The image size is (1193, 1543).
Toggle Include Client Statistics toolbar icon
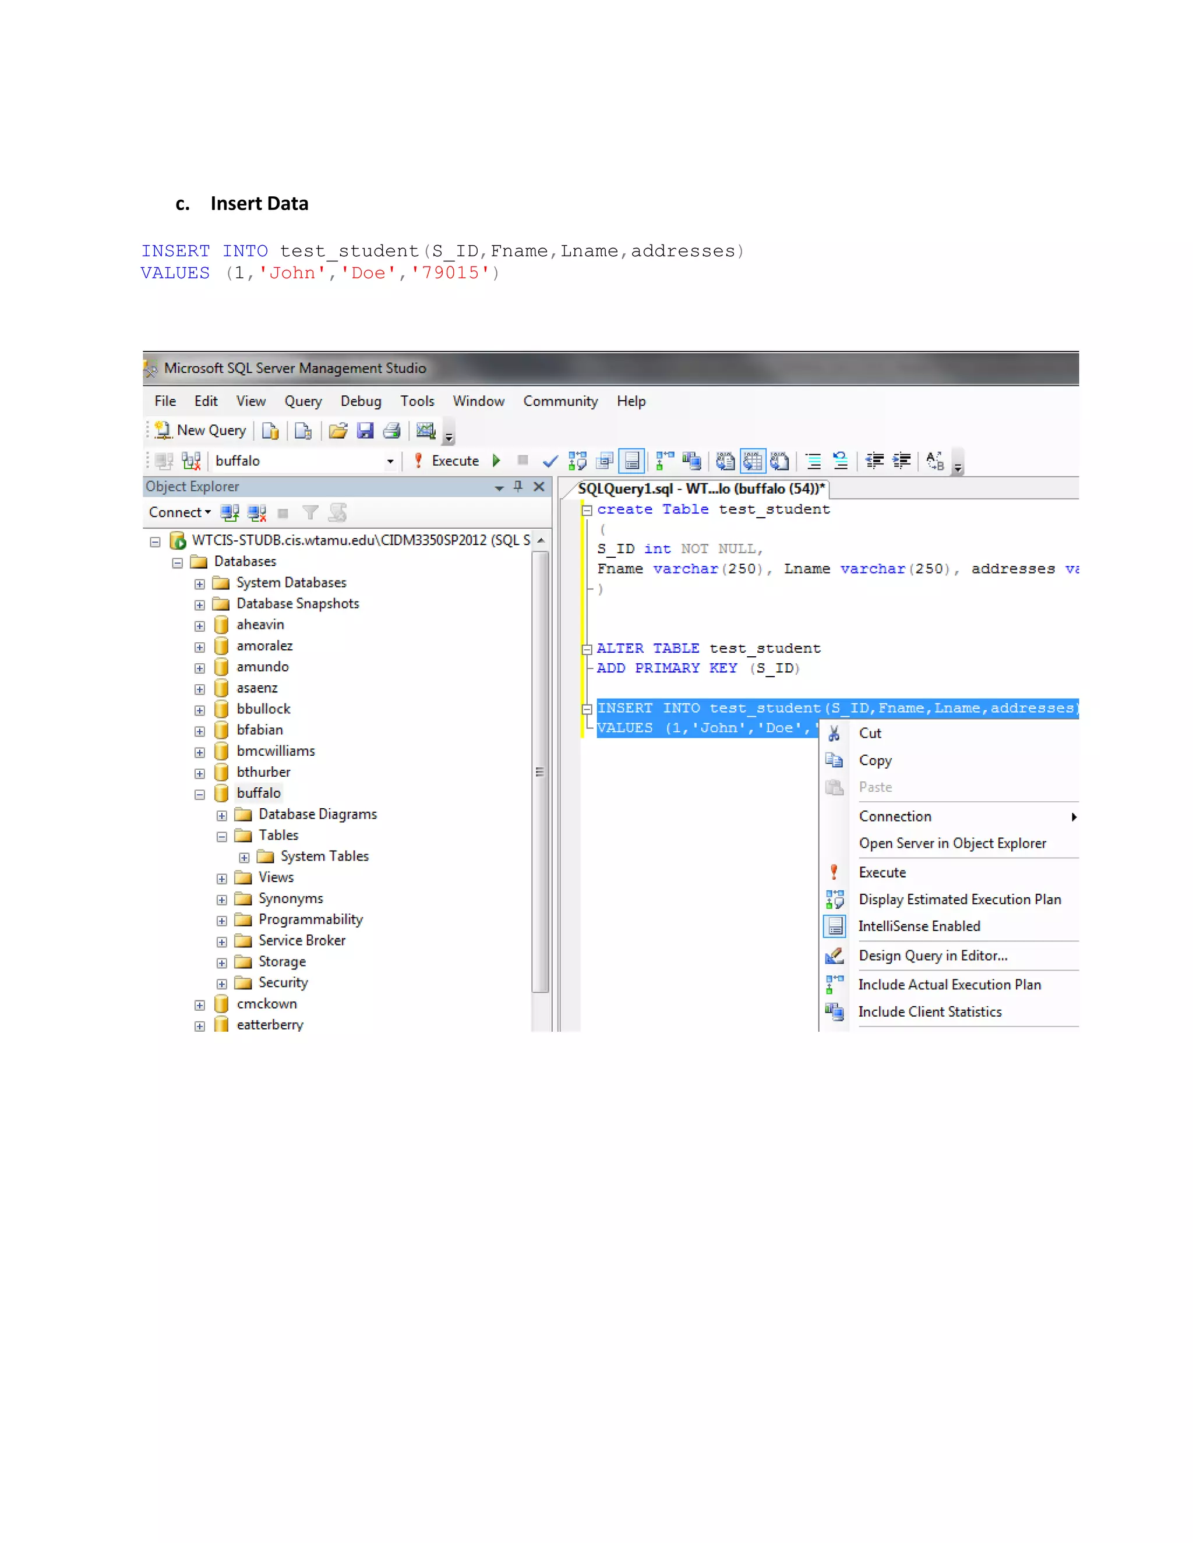point(691,461)
